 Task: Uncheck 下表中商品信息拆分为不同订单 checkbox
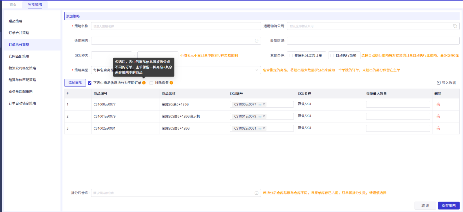pyautogui.click(x=90, y=83)
